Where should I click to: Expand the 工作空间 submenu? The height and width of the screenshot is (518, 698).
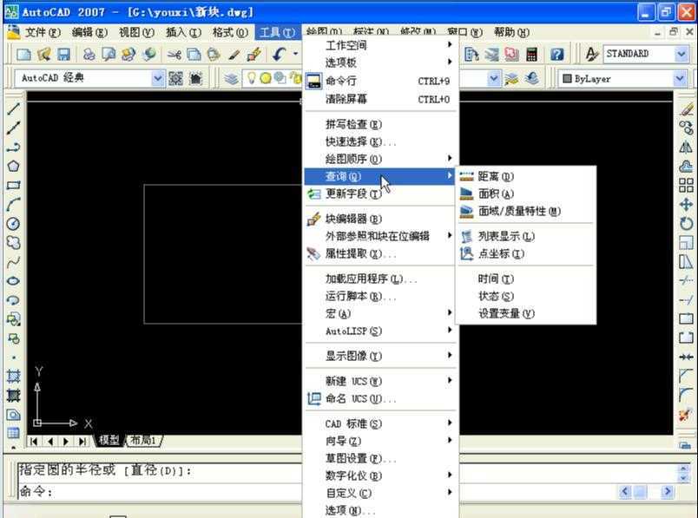[x=380, y=45]
